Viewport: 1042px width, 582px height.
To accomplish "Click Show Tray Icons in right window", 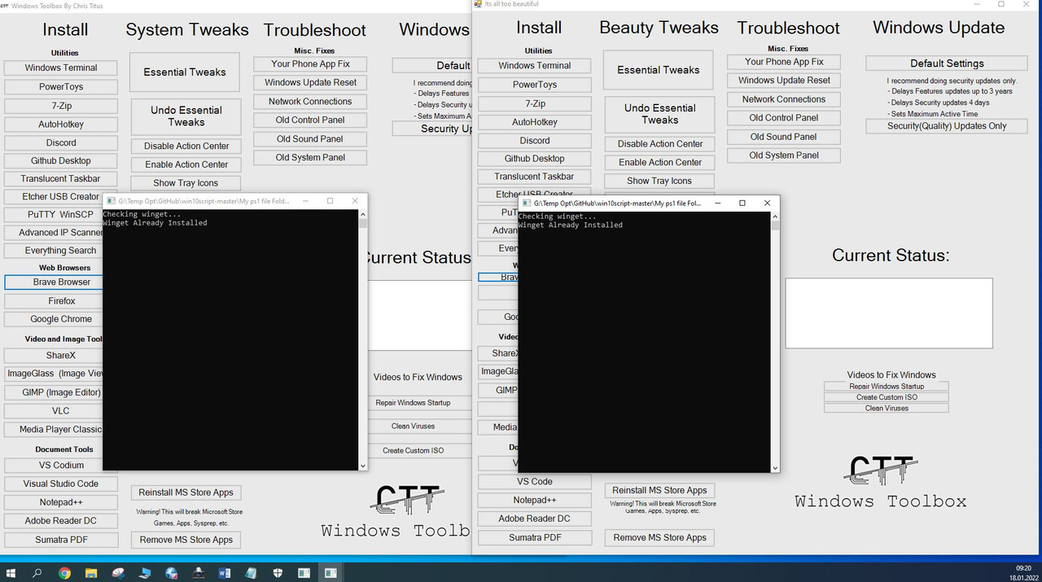I will click(x=659, y=182).
